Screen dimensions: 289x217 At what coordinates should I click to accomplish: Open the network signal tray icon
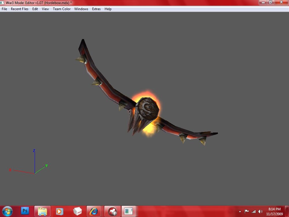254,212
